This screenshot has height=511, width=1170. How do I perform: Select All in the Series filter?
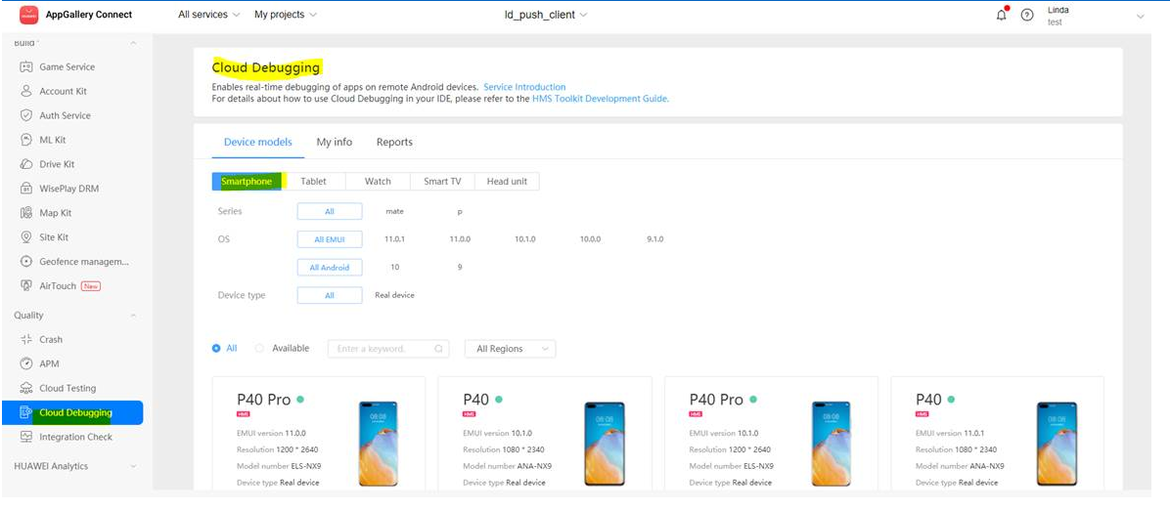pos(330,212)
